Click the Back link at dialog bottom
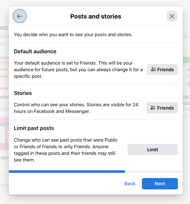The width and height of the screenshot is (190, 204). (130, 184)
